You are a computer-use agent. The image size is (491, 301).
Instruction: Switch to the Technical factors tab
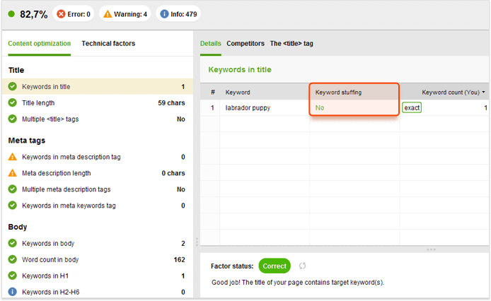tap(108, 44)
